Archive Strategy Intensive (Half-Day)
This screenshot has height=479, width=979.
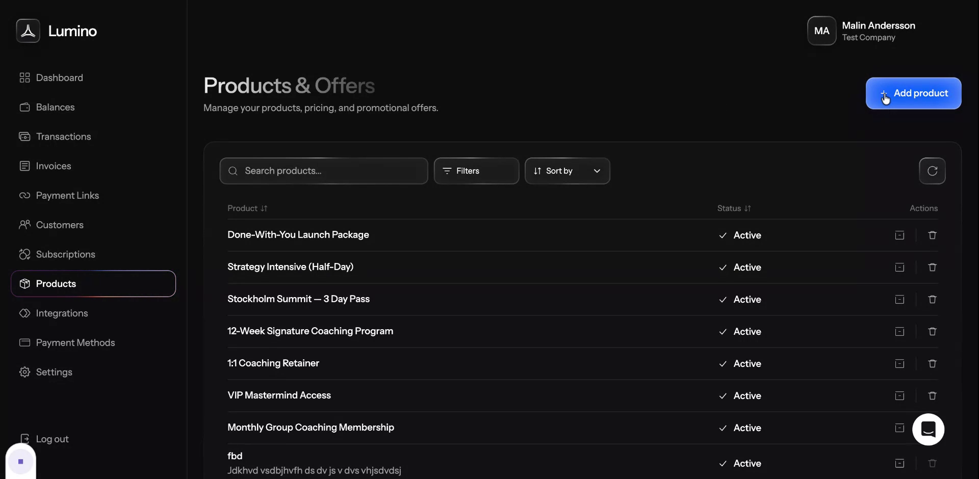point(899,267)
